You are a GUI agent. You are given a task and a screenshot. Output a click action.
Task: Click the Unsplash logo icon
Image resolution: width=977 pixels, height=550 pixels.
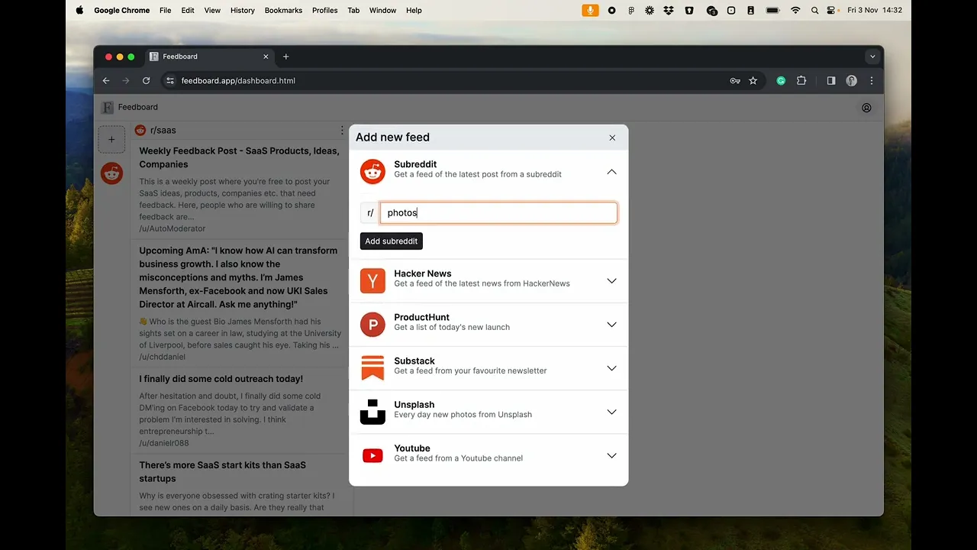[x=372, y=412]
